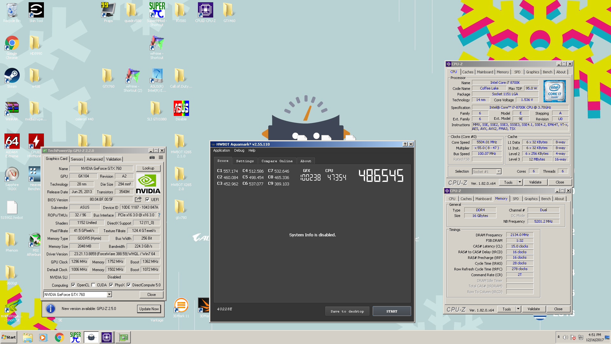This screenshot has width=611, height=344.
Task: Open the HWBOT Aquamark help question button
Action: (405, 144)
